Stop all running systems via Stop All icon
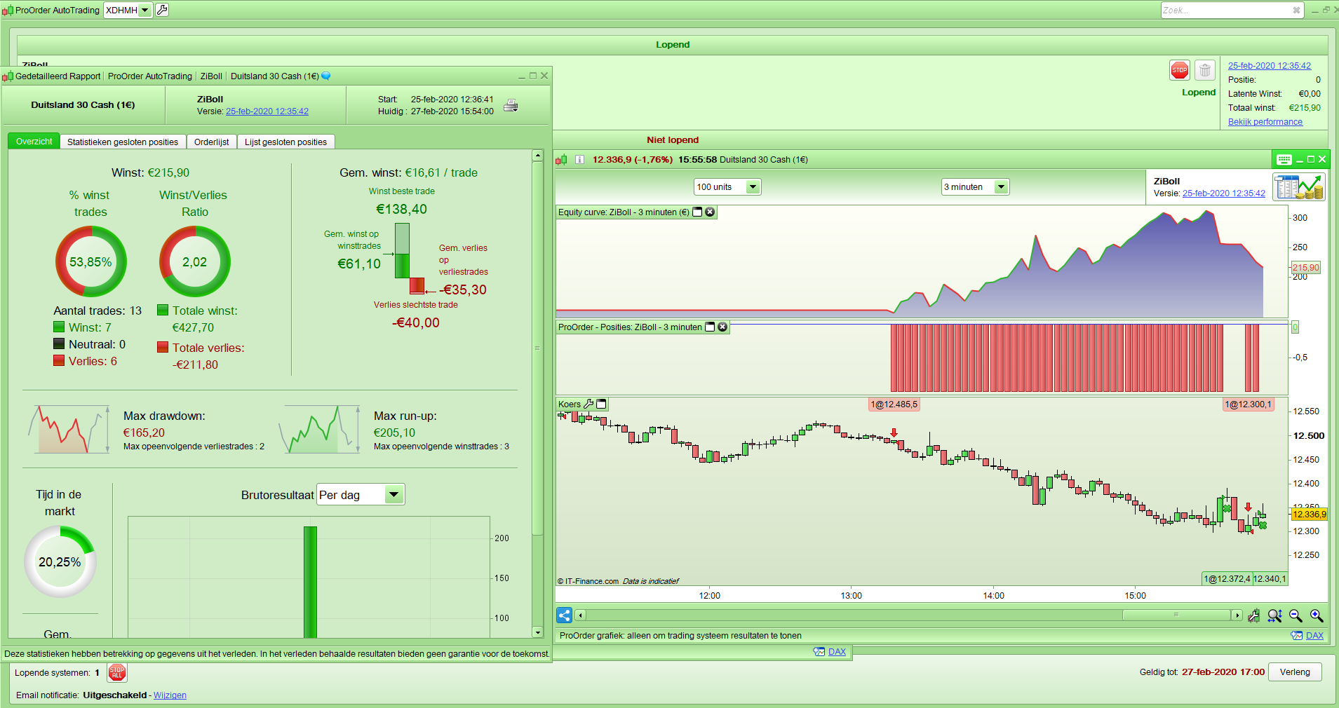 (117, 673)
